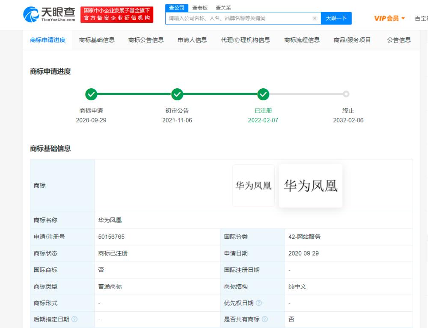Screen dimensions: 428x328
Task: Select the 代理/办理机构信息 tab
Action: tap(245, 40)
